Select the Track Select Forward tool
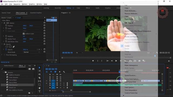Screen dimensions: 173x97 [39, 71]
